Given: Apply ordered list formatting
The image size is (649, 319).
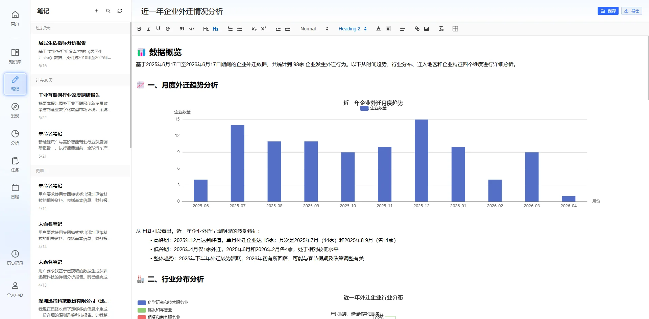Looking at the screenshot, I should pyautogui.click(x=230, y=29).
